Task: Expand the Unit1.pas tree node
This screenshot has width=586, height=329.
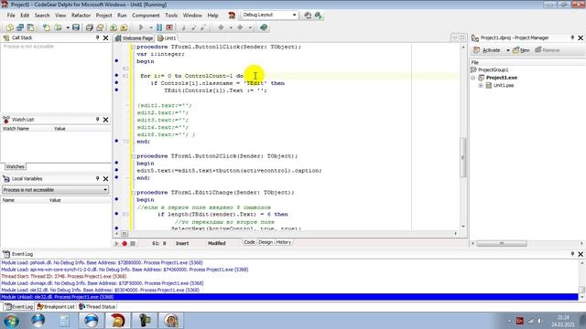Action: pos(481,85)
